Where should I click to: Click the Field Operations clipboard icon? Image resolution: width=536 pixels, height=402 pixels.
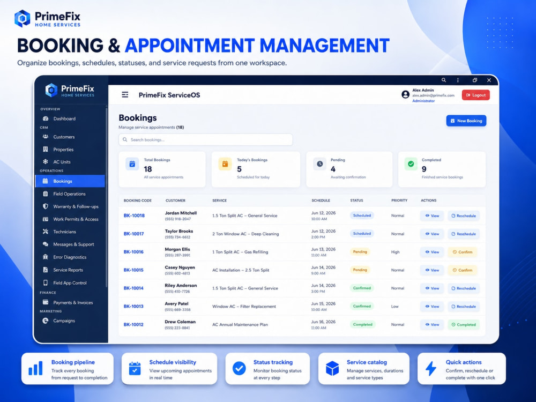[x=46, y=194]
